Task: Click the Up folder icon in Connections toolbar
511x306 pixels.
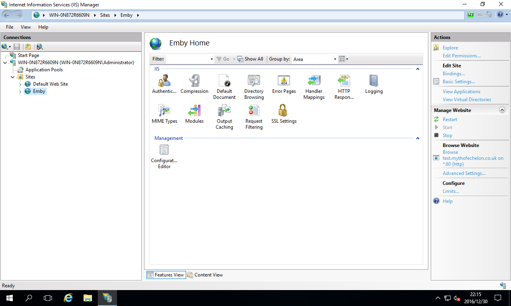Action: coord(28,47)
